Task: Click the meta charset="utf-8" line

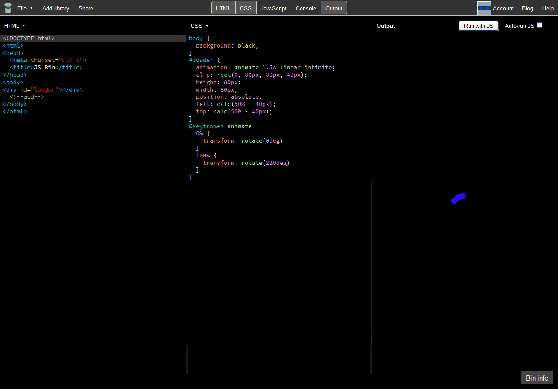Action: 48,60
